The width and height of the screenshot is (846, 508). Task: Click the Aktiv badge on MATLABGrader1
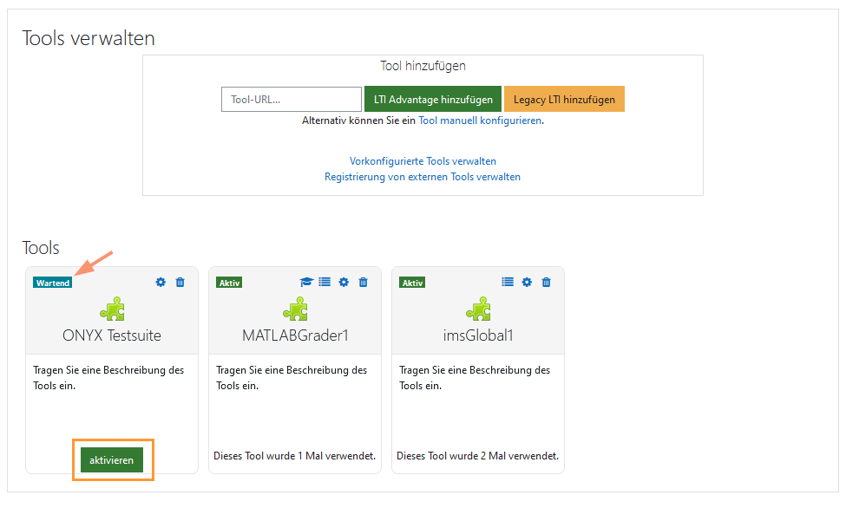pyautogui.click(x=228, y=282)
